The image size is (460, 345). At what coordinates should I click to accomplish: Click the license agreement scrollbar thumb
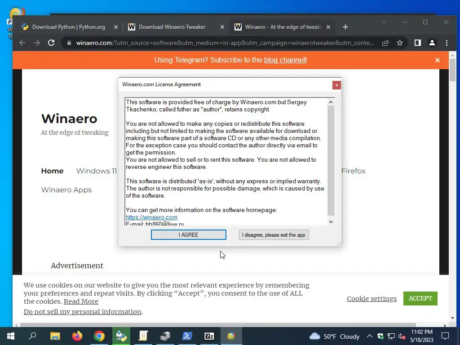click(x=331, y=160)
